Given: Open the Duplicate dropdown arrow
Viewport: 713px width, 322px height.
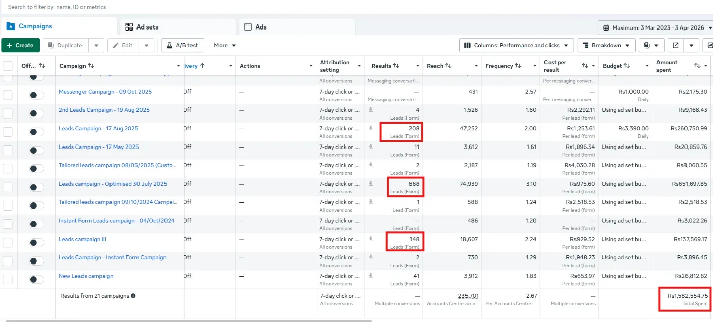Looking at the screenshot, I should click(96, 45).
